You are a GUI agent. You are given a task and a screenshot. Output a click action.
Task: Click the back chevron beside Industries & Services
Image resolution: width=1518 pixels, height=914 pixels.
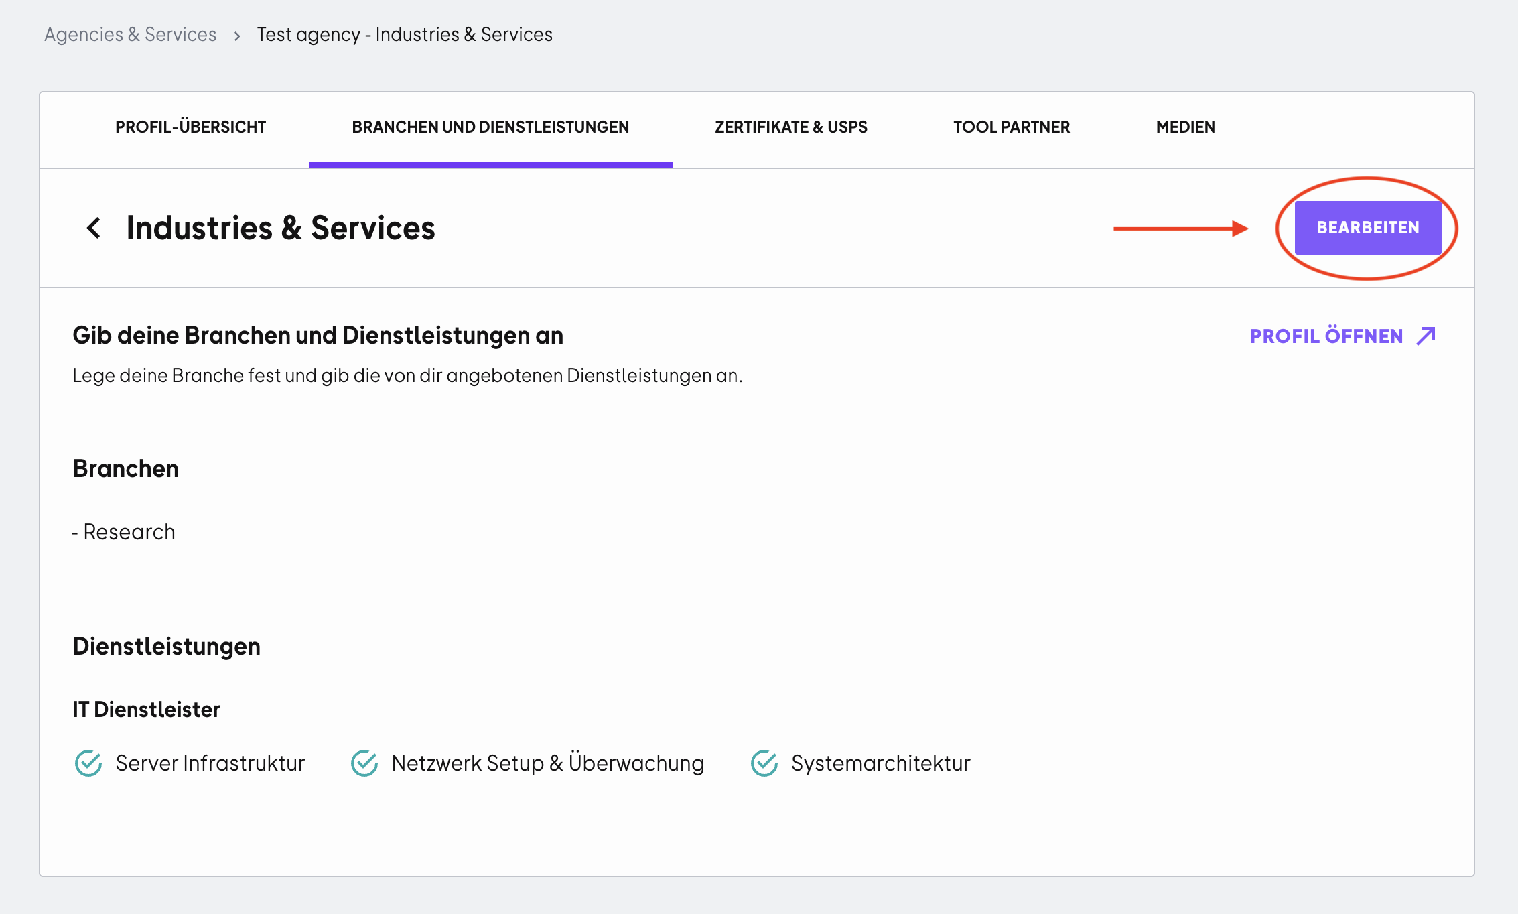coord(94,228)
